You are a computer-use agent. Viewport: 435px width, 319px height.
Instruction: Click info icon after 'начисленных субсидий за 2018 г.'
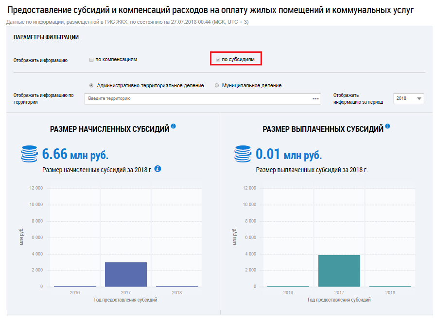coord(157,169)
